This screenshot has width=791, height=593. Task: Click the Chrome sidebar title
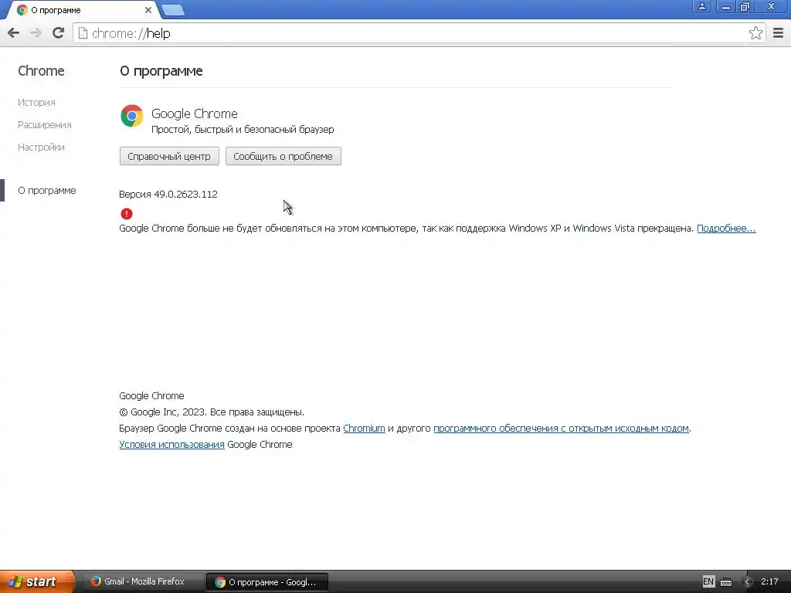(x=41, y=71)
